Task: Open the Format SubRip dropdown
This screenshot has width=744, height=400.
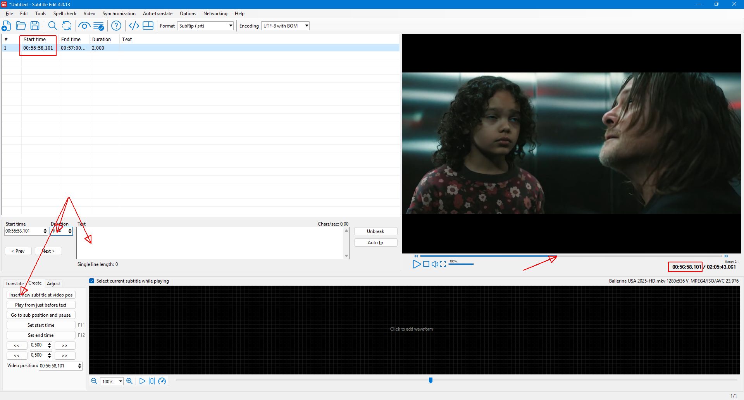Action: 206,26
